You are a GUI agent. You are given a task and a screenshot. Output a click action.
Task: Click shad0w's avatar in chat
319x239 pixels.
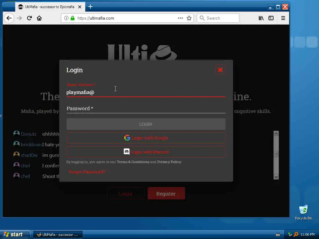point(17,155)
